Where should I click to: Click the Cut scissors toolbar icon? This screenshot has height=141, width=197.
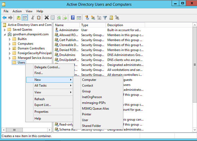tap(33, 18)
